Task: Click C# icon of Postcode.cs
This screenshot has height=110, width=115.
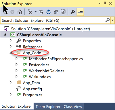Action: 25,65
